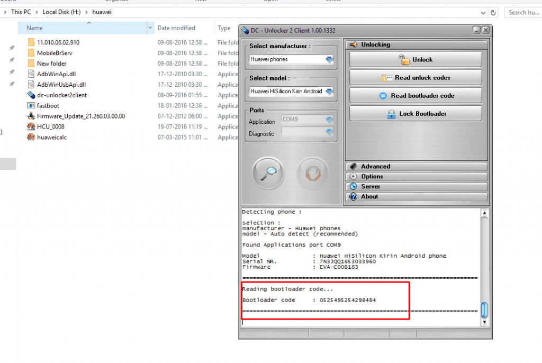Image resolution: width=542 pixels, height=363 pixels.
Task: Expand chevron between Local Disk and huawei
Action: (x=86, y=12)
